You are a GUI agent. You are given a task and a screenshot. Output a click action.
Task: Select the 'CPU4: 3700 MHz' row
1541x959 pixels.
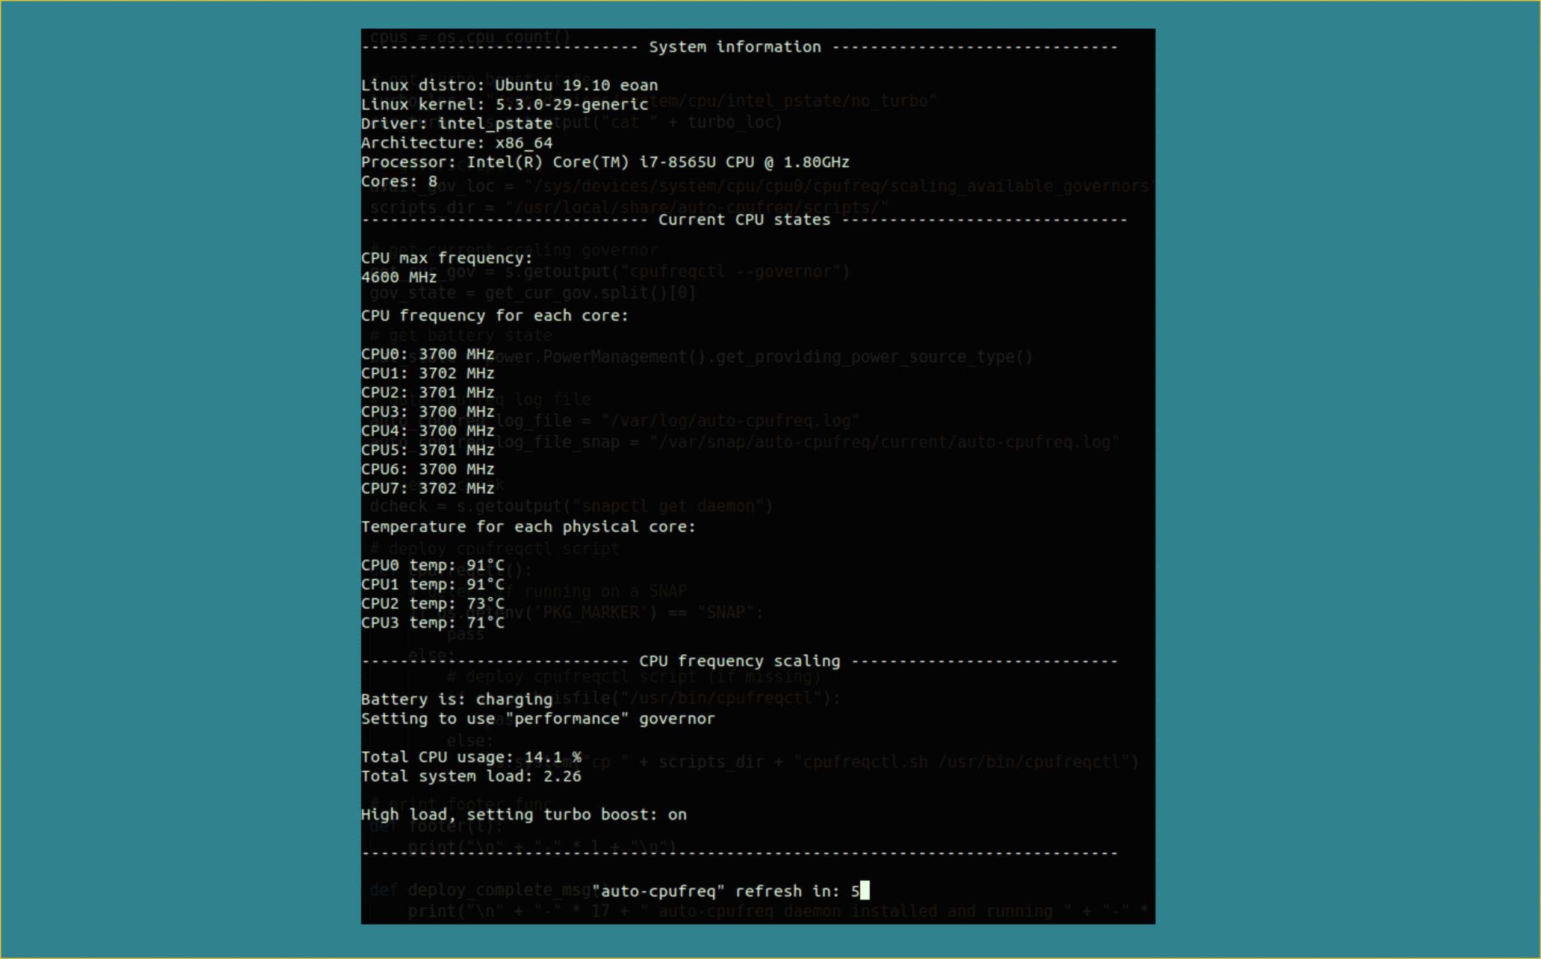coord(427,430)
